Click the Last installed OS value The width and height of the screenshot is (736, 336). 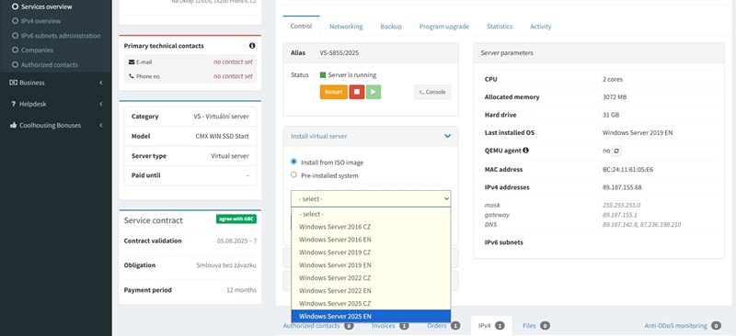click(x=638, y=133)
